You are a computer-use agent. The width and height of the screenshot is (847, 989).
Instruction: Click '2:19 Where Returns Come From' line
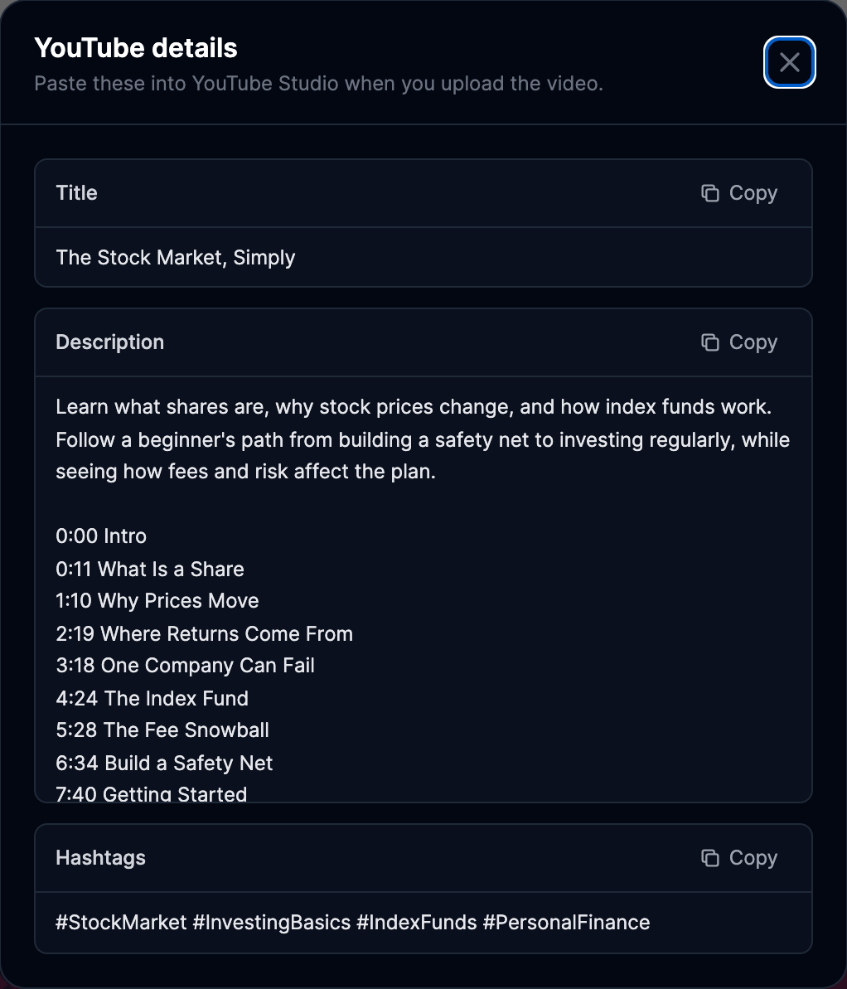coord(205,634)
